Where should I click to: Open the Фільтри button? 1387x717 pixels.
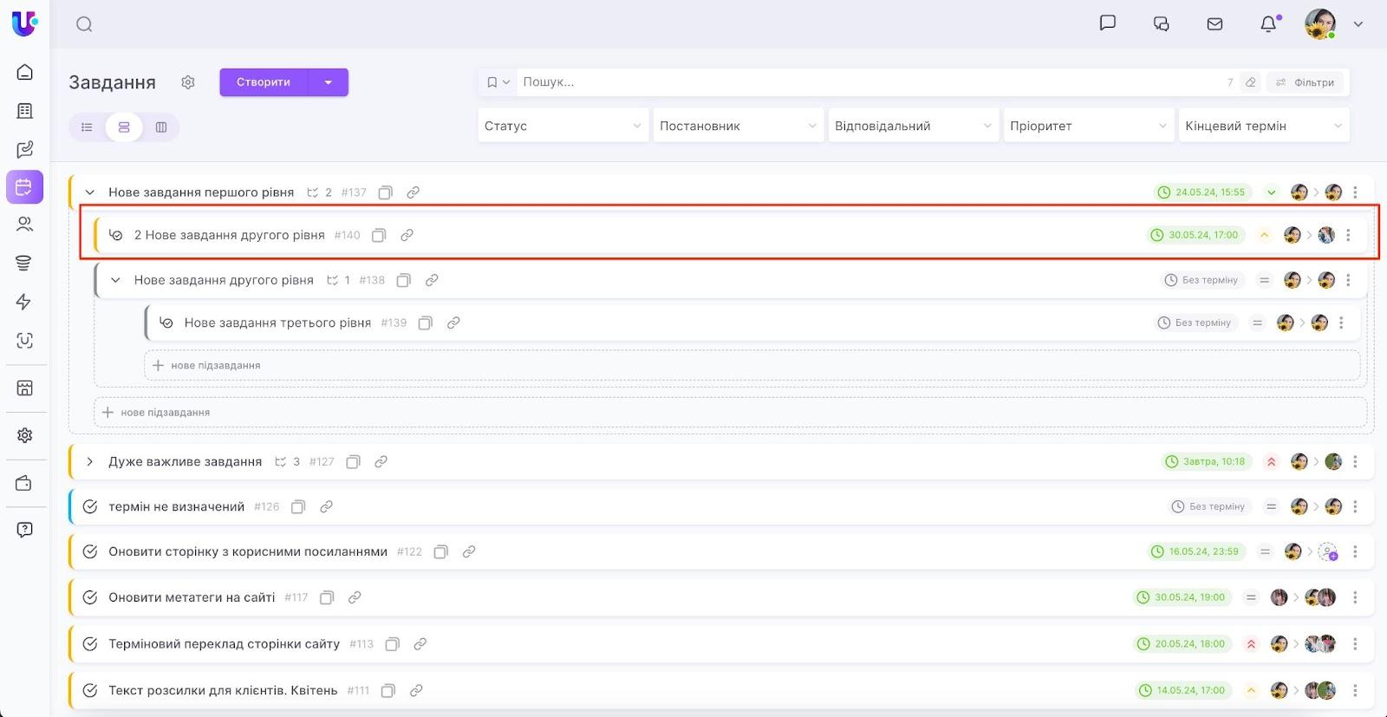1306,82
